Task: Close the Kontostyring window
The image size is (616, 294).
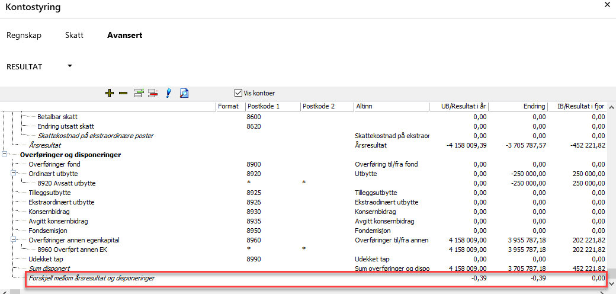Action: click(607, 5)
